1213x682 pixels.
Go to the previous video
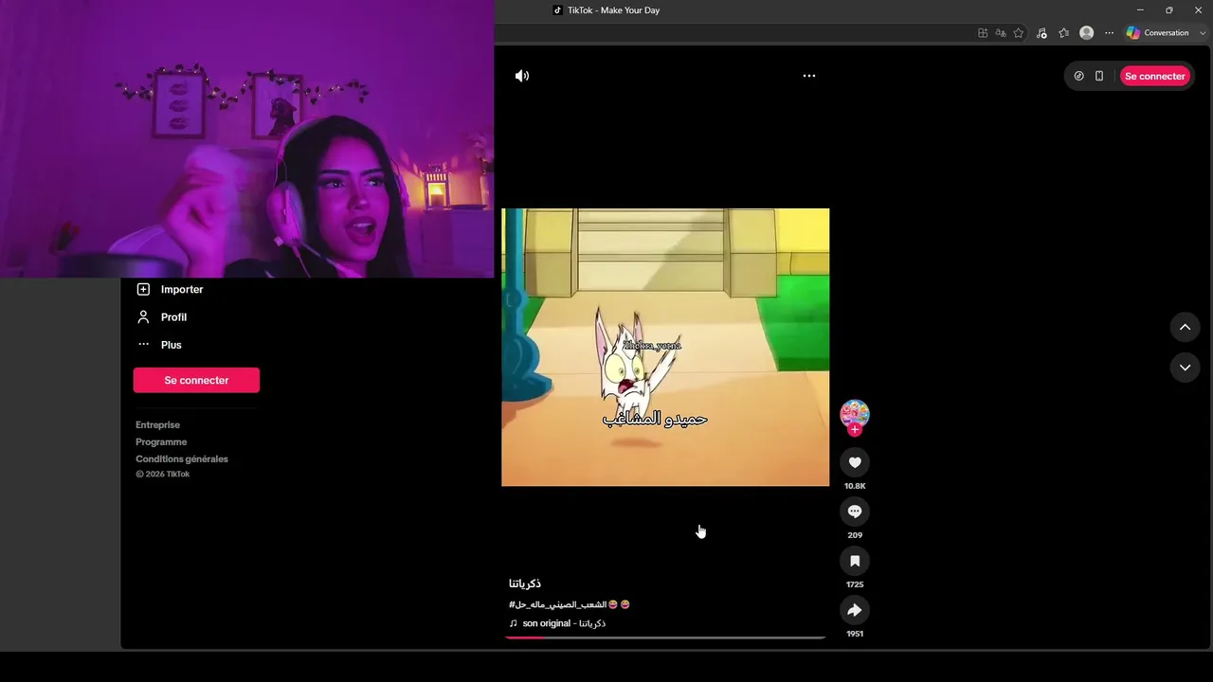1185,328
